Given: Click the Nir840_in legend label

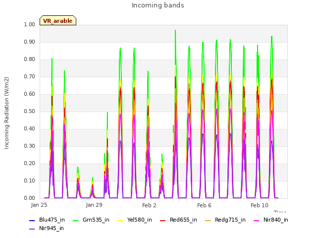Looking at the screenshot, I should pyautogui.click(x=276, y=220).
